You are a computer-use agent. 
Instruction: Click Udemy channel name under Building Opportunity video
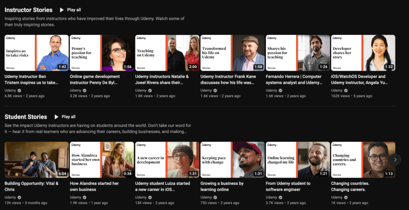(10, 198)
